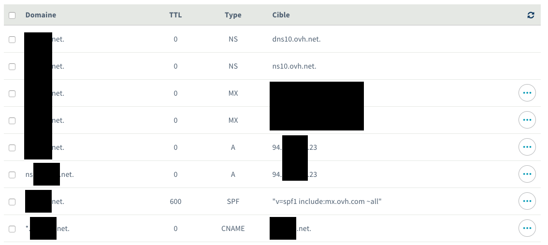Click the Cible column header
Viewport: 548px width, 245px height.
(x=281, y=15)
